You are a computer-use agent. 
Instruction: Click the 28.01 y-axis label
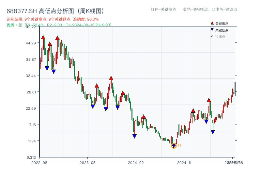click(x=31, y=92)
